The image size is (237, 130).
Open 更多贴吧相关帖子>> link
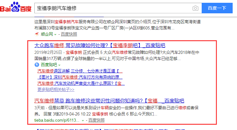click(56, 89)
